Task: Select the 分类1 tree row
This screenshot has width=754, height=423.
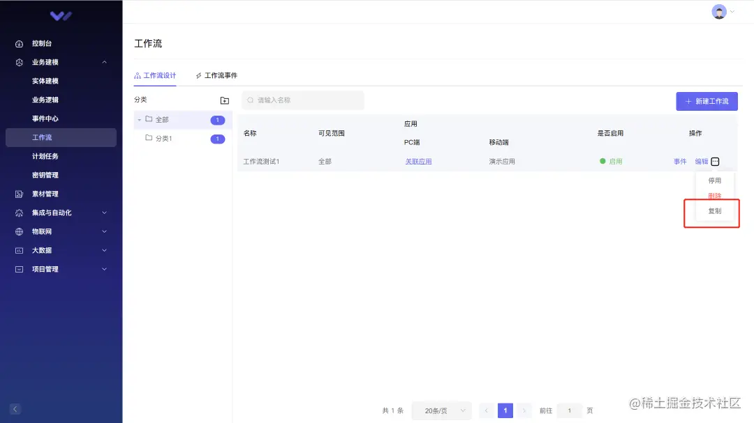Action: 183,138
